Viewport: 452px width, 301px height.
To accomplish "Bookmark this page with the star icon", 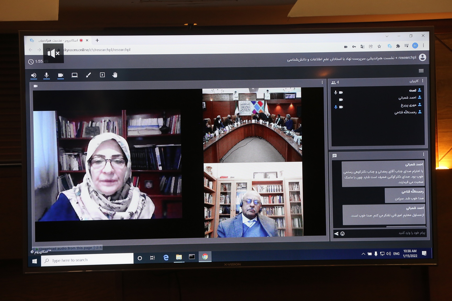I will click(x=379, y=47).
